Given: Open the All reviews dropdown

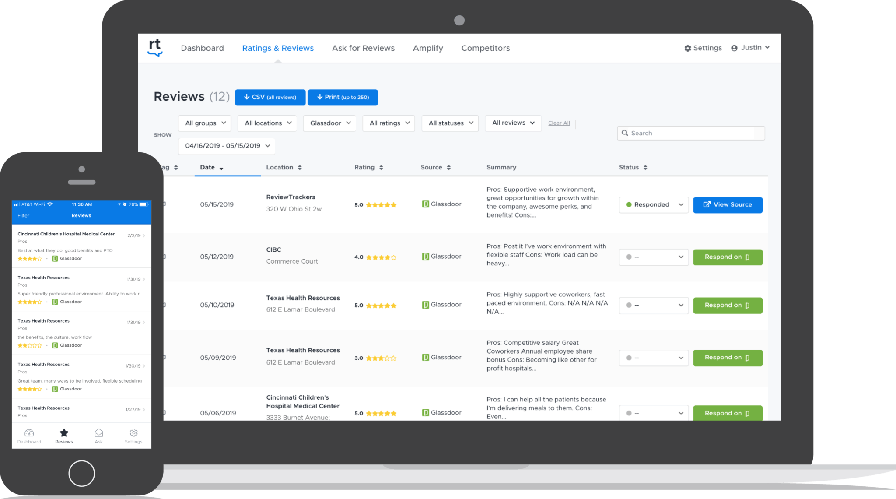Looking at the screenshot, I should pyautogui.click(x=513, y=123).
